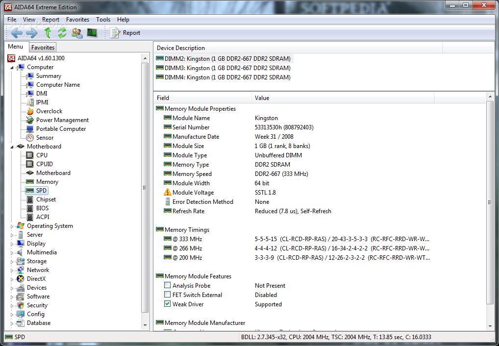The height and width of the screenshot is (346, 499).
Task: Switch to the Menu tab
Action: pos(16,47)
